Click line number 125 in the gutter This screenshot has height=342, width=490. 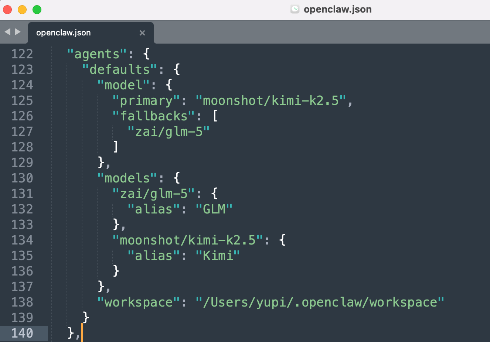tap(22, 100)
